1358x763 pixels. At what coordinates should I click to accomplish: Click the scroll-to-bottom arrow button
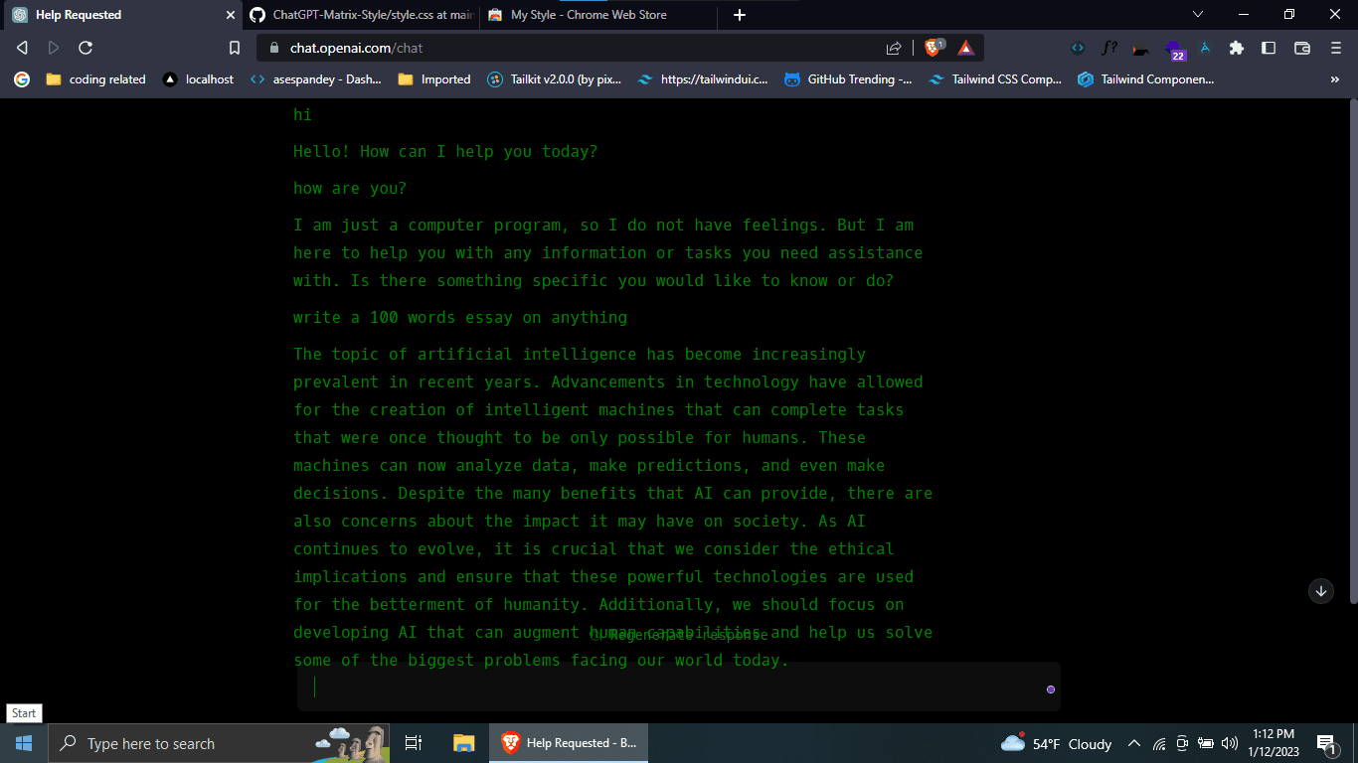point(1320,591)
